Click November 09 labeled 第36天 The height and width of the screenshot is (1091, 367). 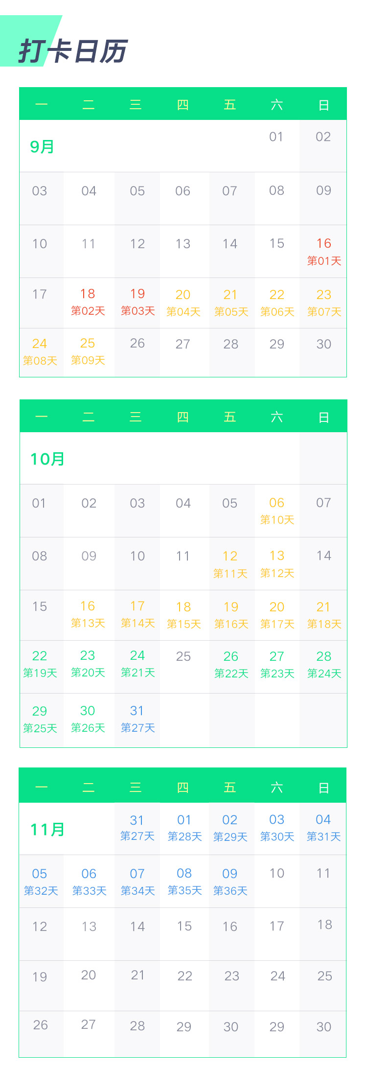pos(230,882)
